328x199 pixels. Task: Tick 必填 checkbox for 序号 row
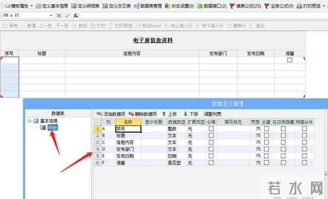point(211,128)
